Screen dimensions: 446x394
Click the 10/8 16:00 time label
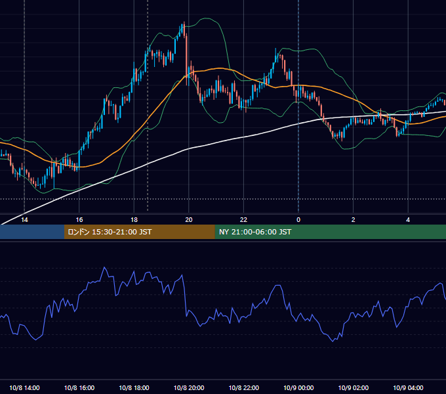[79, 387]
